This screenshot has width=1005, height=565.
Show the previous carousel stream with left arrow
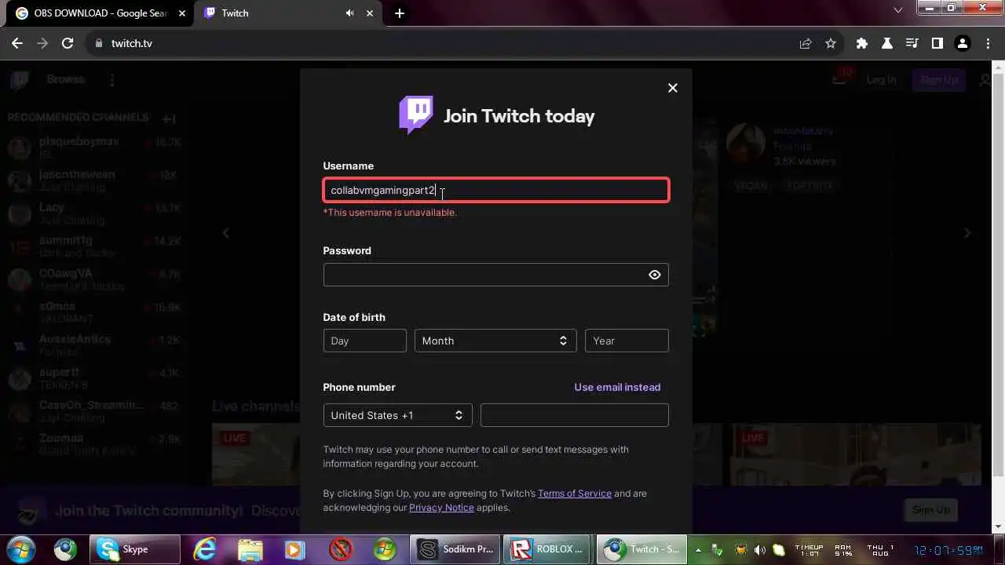225,233
